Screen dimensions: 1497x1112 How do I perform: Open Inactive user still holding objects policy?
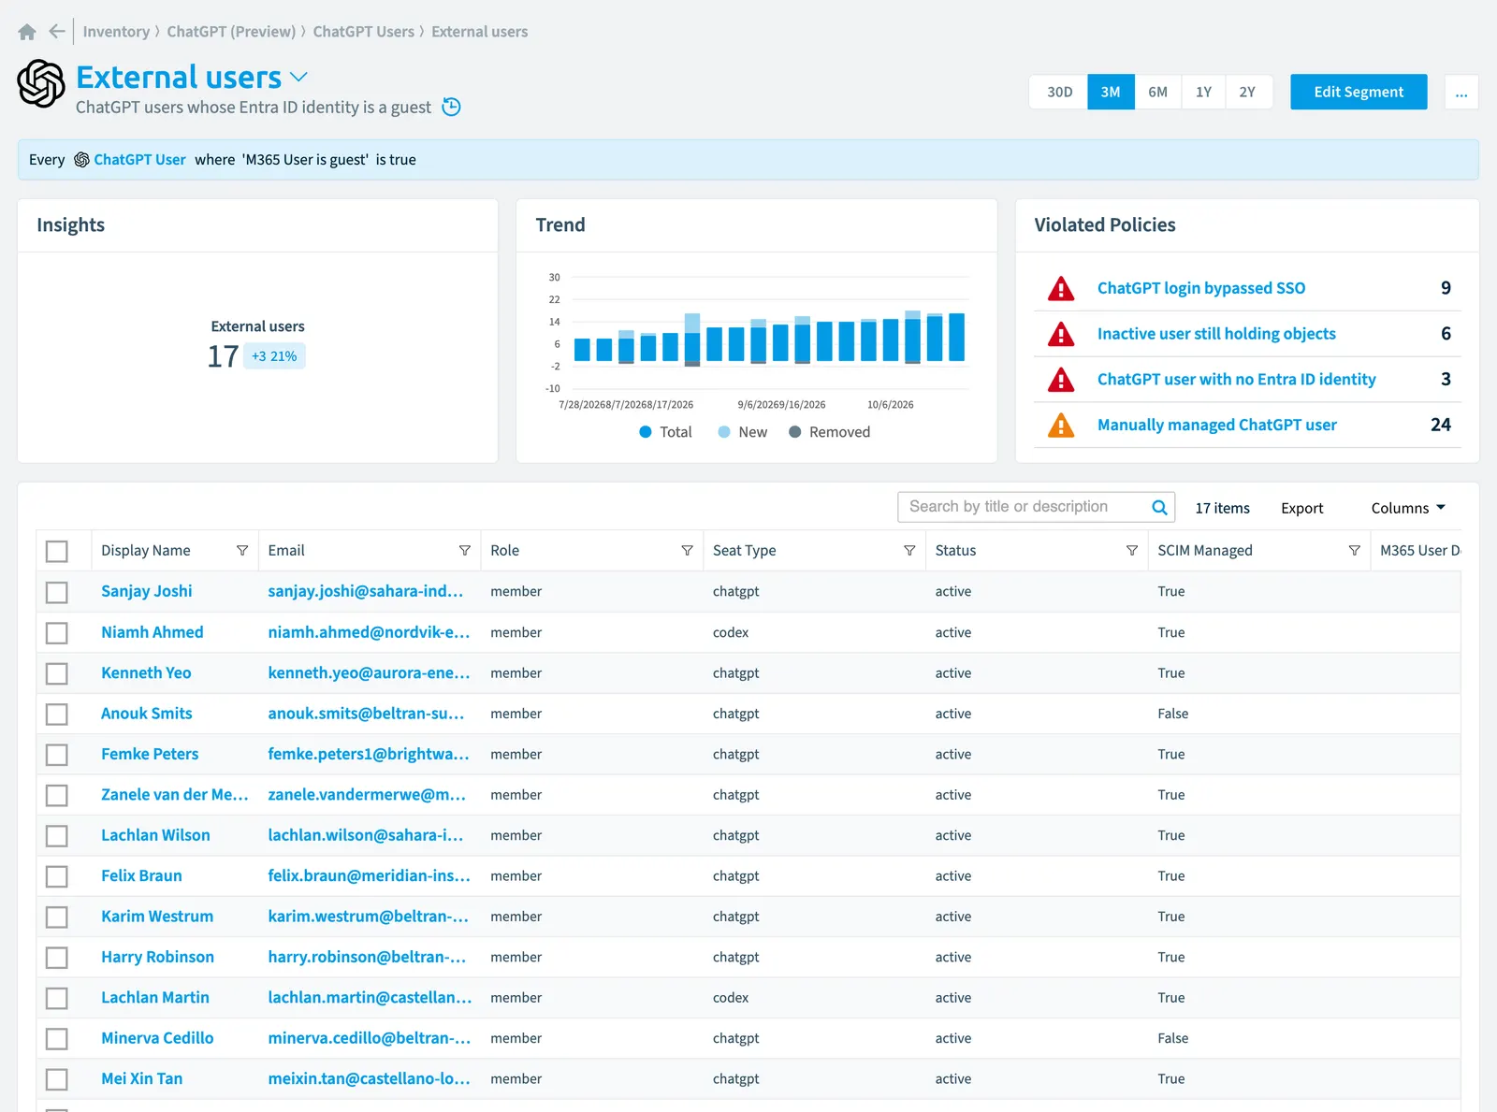(x=1216, y=334)
